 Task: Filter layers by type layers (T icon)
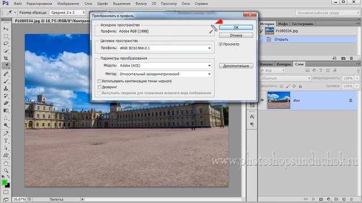pos(321,70)
